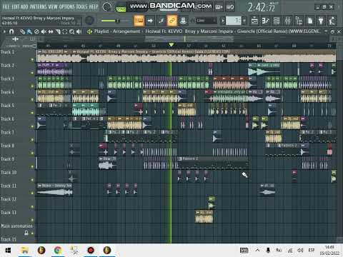Screen dimensions: 343x257
Task: Click the last icon in main toolbar
Action: pyautogui.click(x=332, y=21)
